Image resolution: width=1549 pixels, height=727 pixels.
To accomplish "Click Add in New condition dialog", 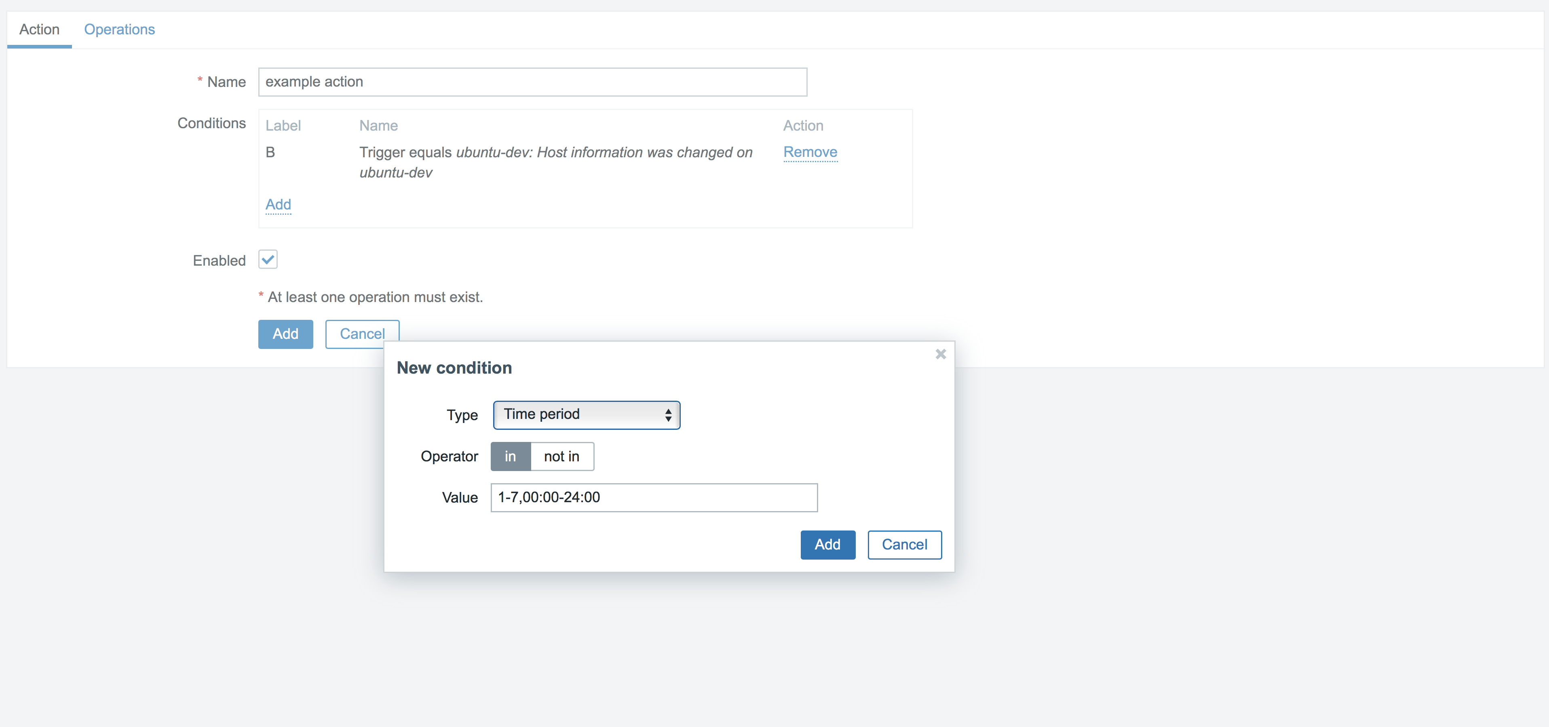I will pyautogui.click(x=827, y=545).
